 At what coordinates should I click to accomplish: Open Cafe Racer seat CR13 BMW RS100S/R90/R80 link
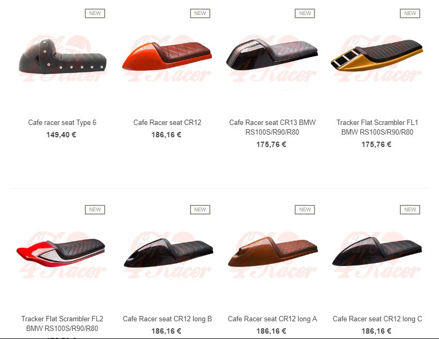[272, 127]
